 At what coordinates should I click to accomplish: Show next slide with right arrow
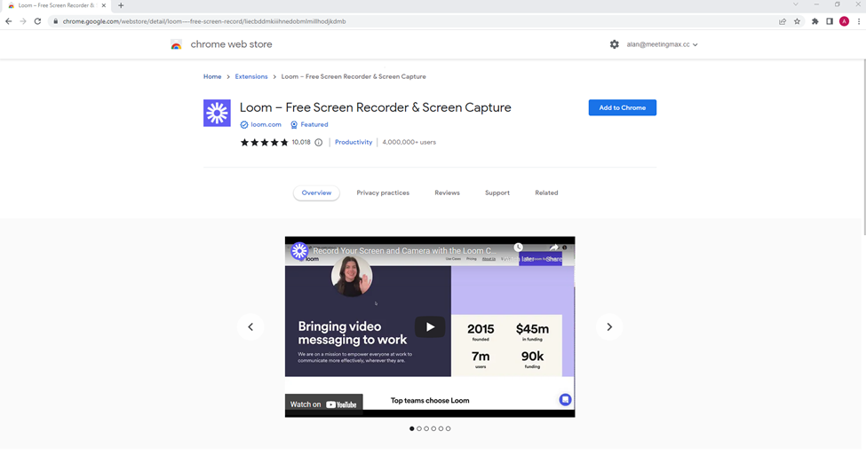(609, 327)
